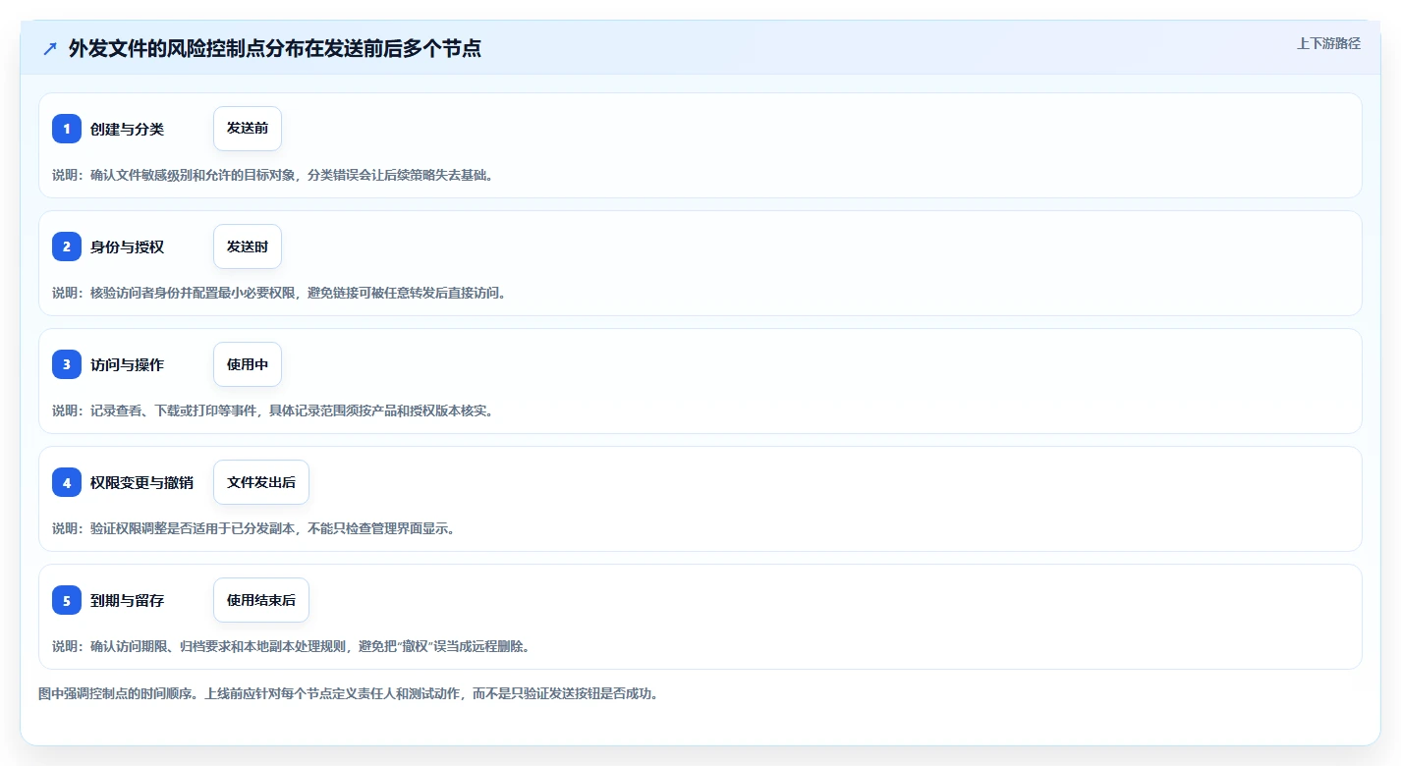Select the 文件发出后 tag
This screenshot has height=766, width=1401.
click(x=261, y=482)
